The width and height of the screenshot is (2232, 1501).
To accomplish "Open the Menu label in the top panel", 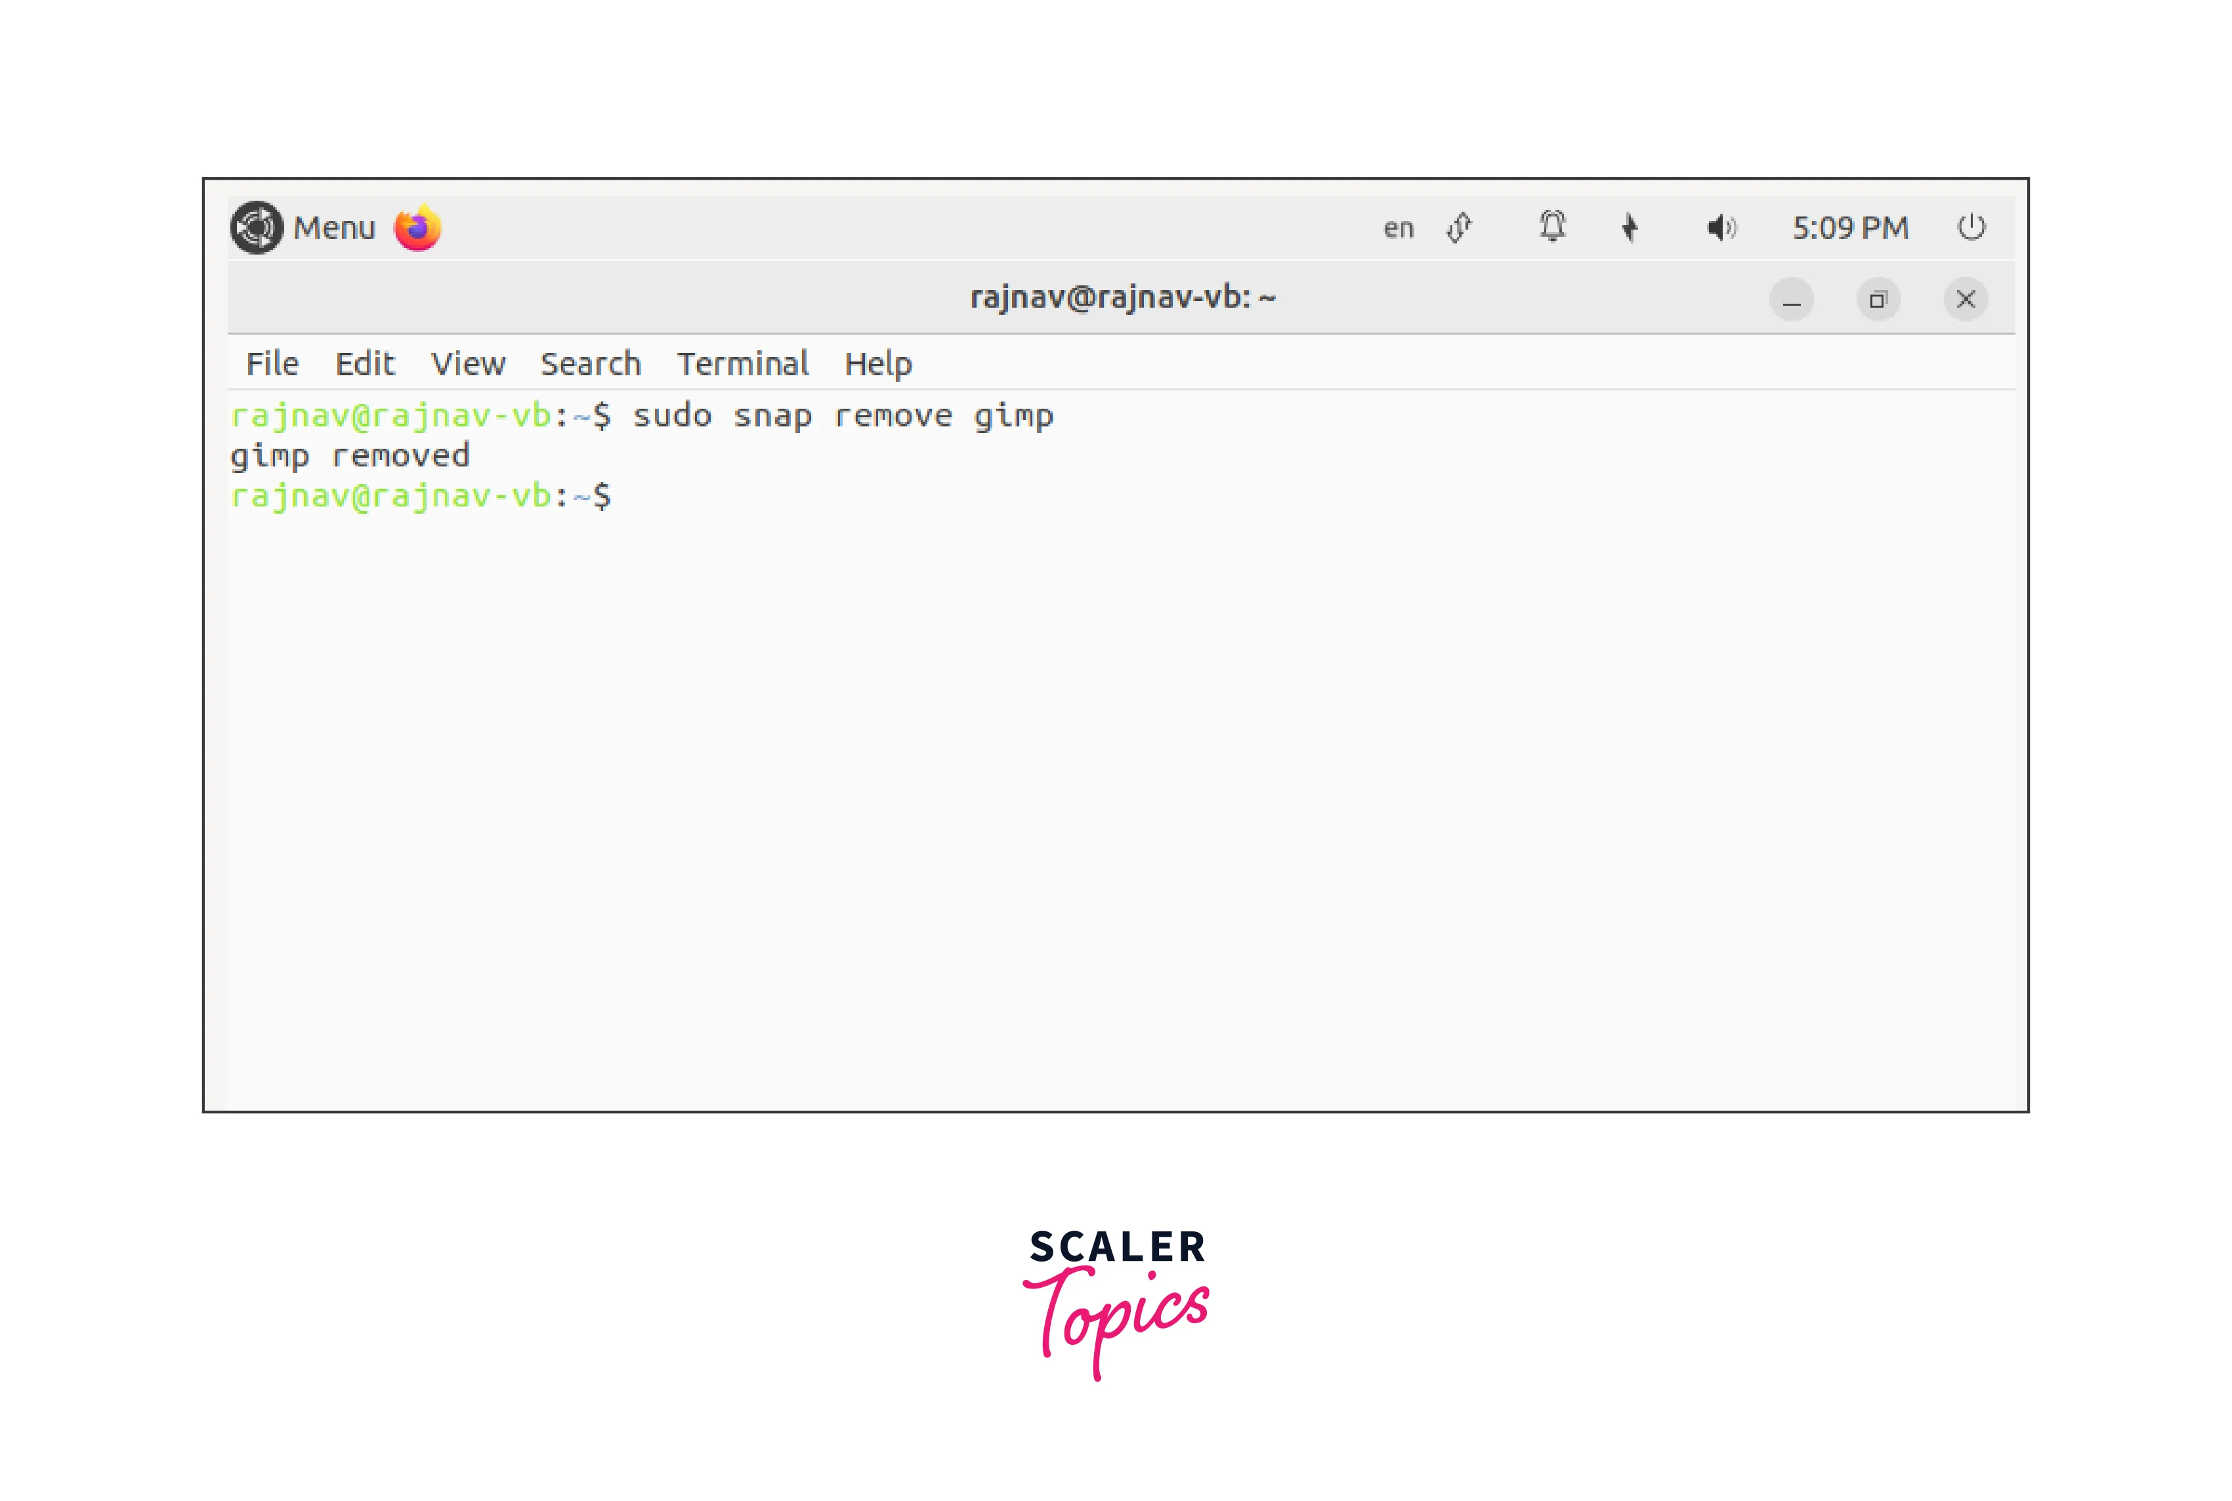I will click(334, 229).
